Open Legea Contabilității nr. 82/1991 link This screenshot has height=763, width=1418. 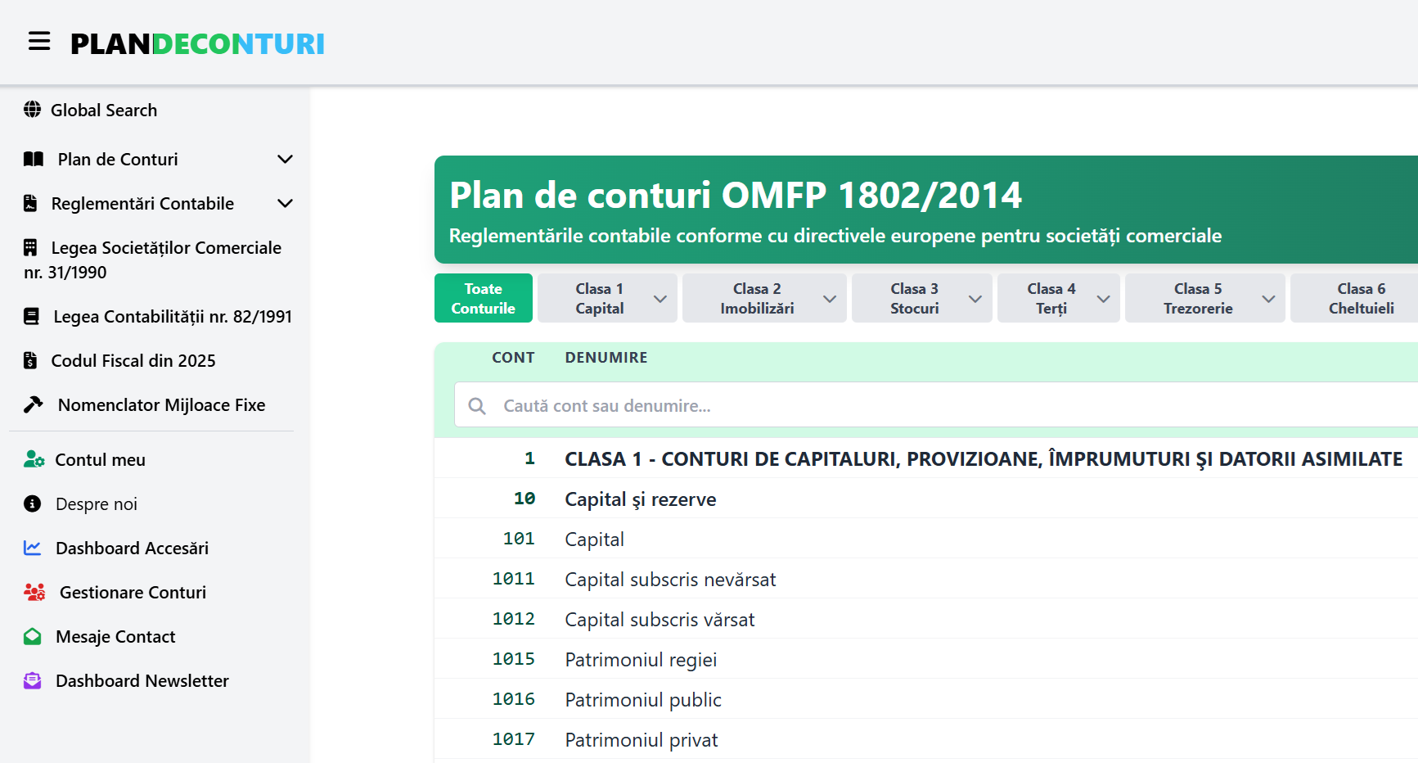(172, 316)
